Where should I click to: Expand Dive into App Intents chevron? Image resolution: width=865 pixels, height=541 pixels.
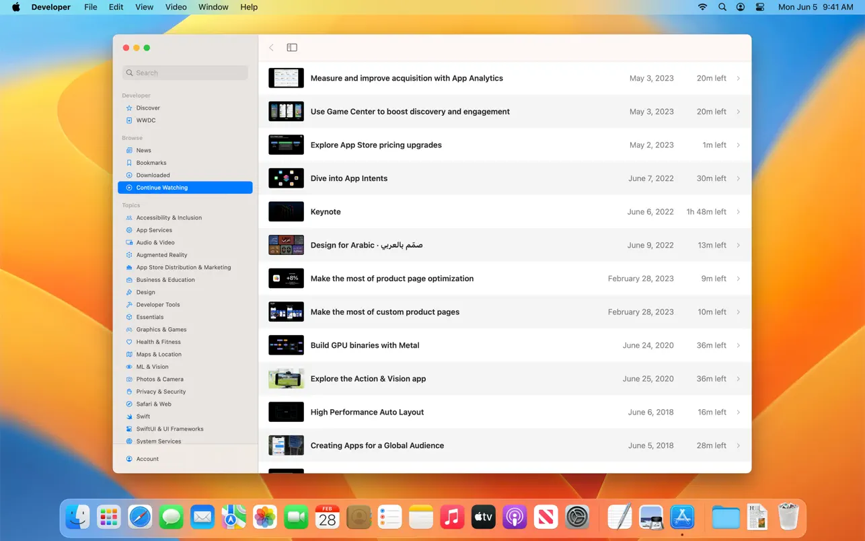click(x=738, y=178)
